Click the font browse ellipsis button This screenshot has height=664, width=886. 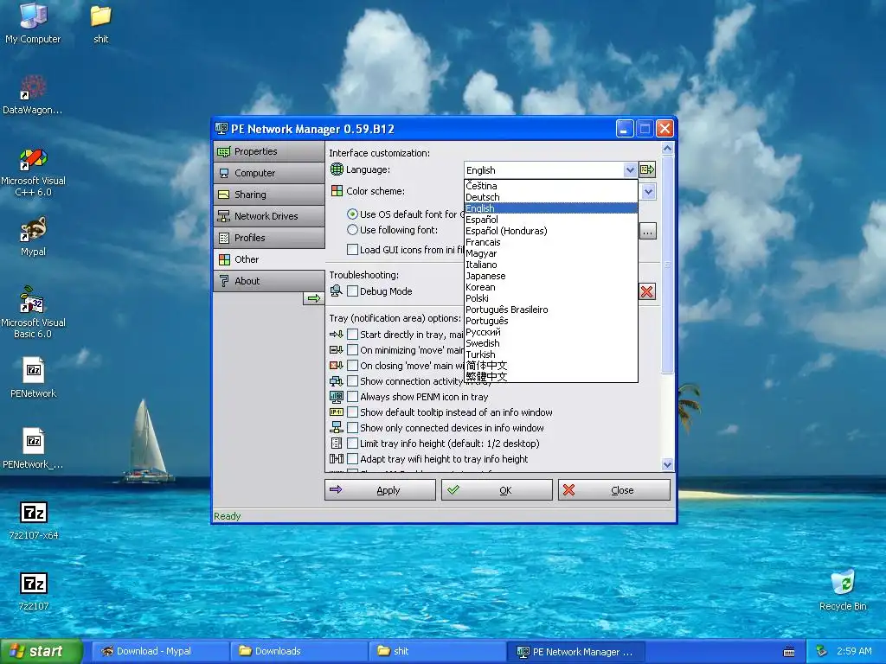(x=647, y=231)
